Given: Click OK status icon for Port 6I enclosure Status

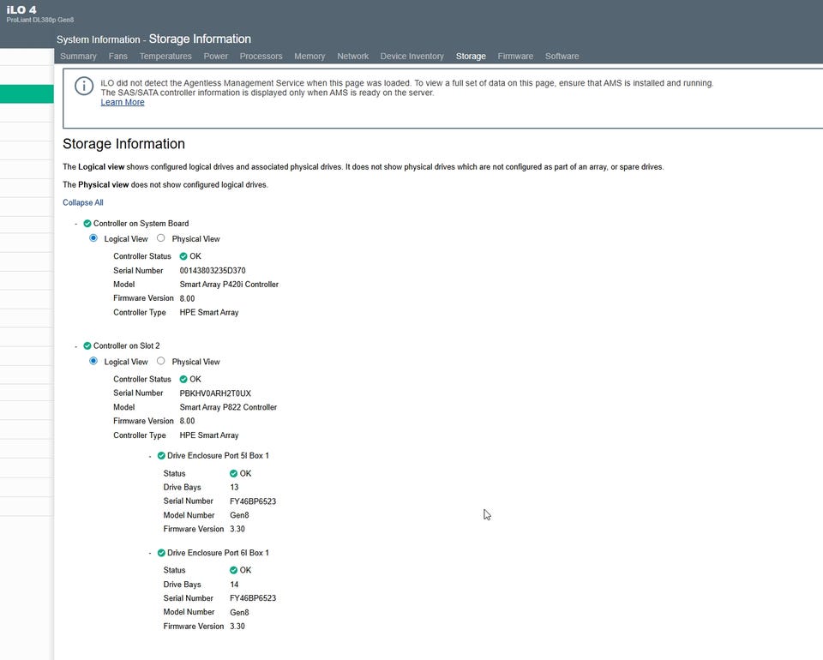Looking at the screenshot, I should 233,570.
